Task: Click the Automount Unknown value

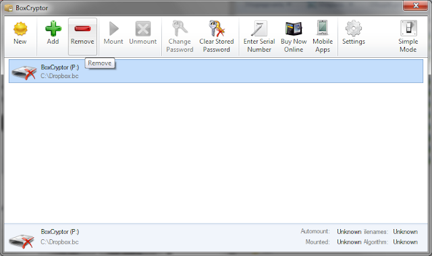Action: coord(349,232)
